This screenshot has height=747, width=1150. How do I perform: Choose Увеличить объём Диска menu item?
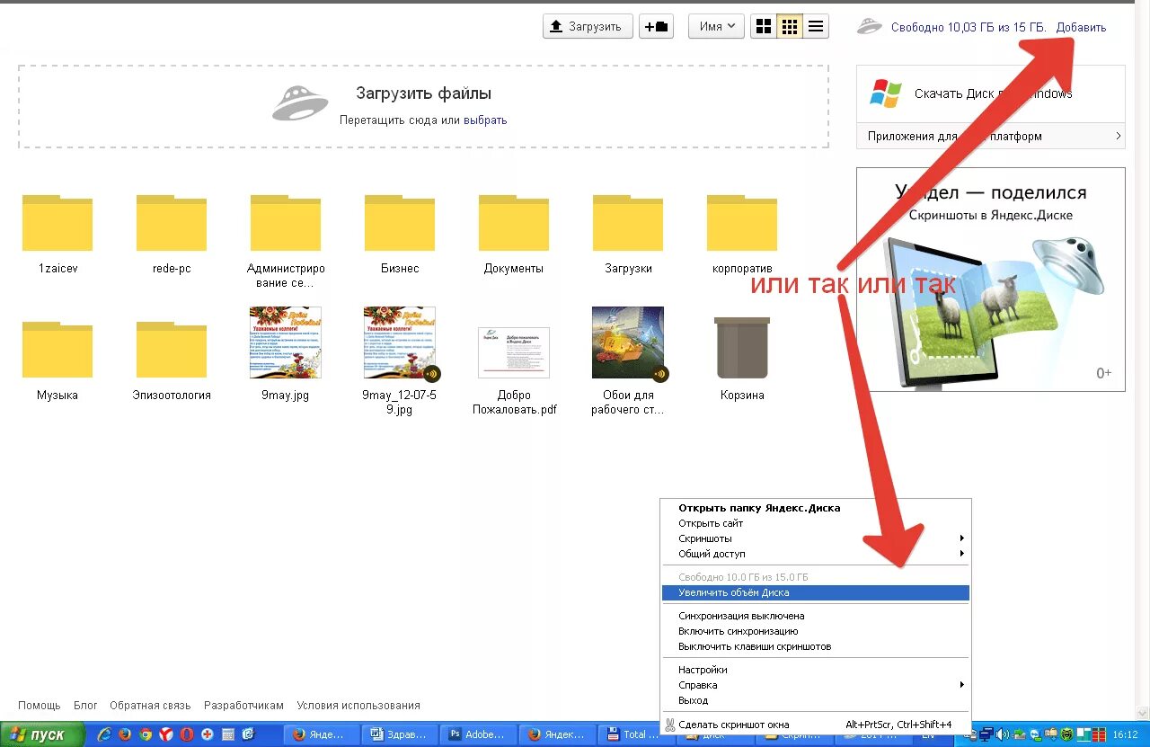[815, 592]
